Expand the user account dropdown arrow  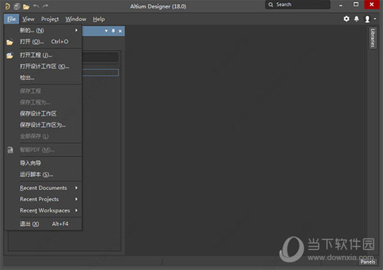click(x=375, y=19)
